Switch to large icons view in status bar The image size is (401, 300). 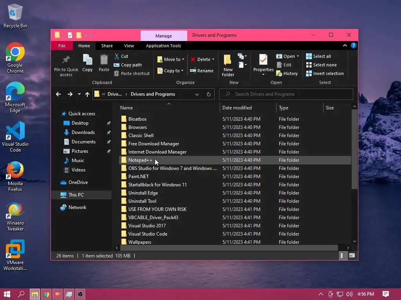352,255
